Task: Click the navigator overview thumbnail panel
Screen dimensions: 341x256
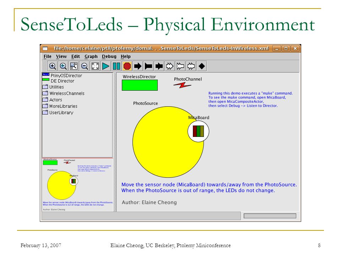Action: click(78, 185)
